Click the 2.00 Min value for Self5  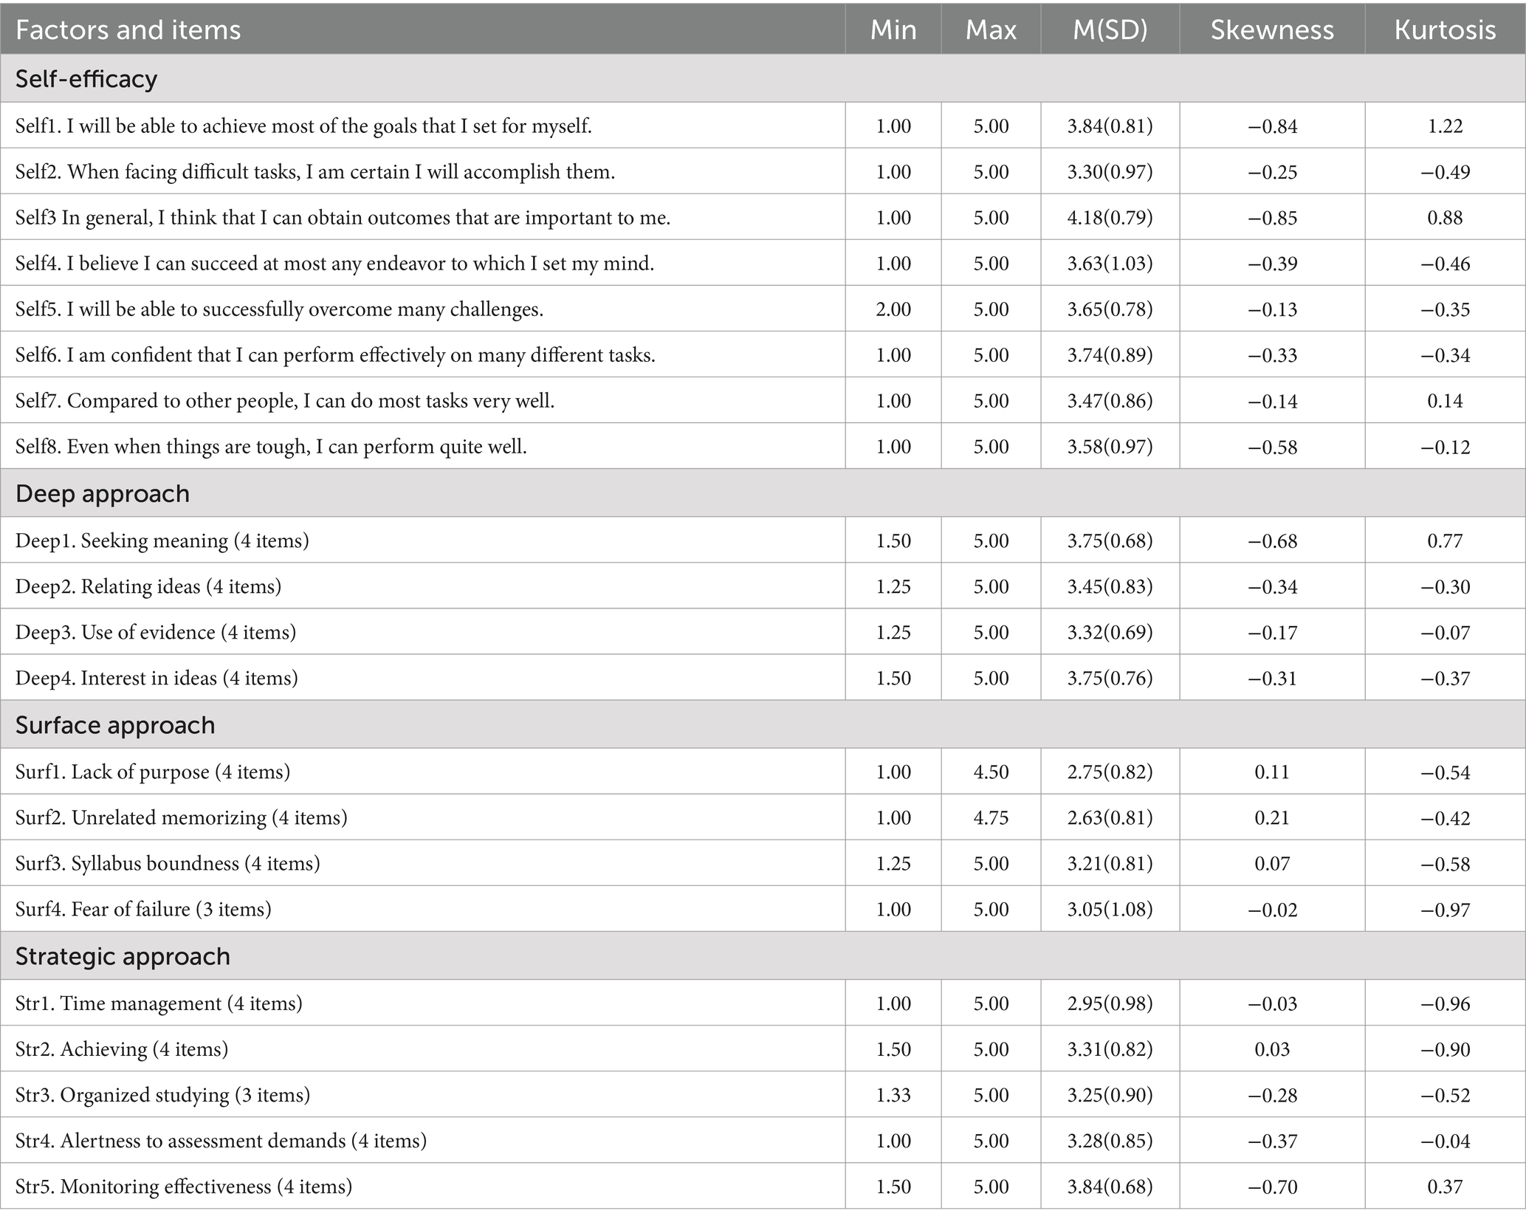coord(893,309)
